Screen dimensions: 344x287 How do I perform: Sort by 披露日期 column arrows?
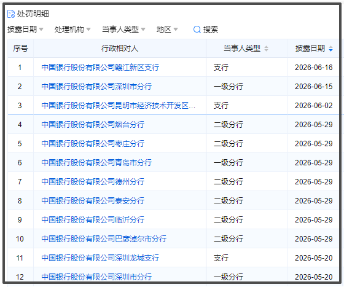[x=330, y=49]
